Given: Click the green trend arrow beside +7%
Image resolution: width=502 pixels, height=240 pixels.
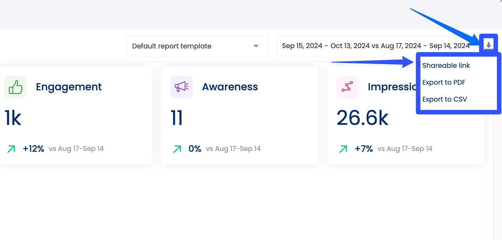Looking at the screenshot, I should (343, 149).
